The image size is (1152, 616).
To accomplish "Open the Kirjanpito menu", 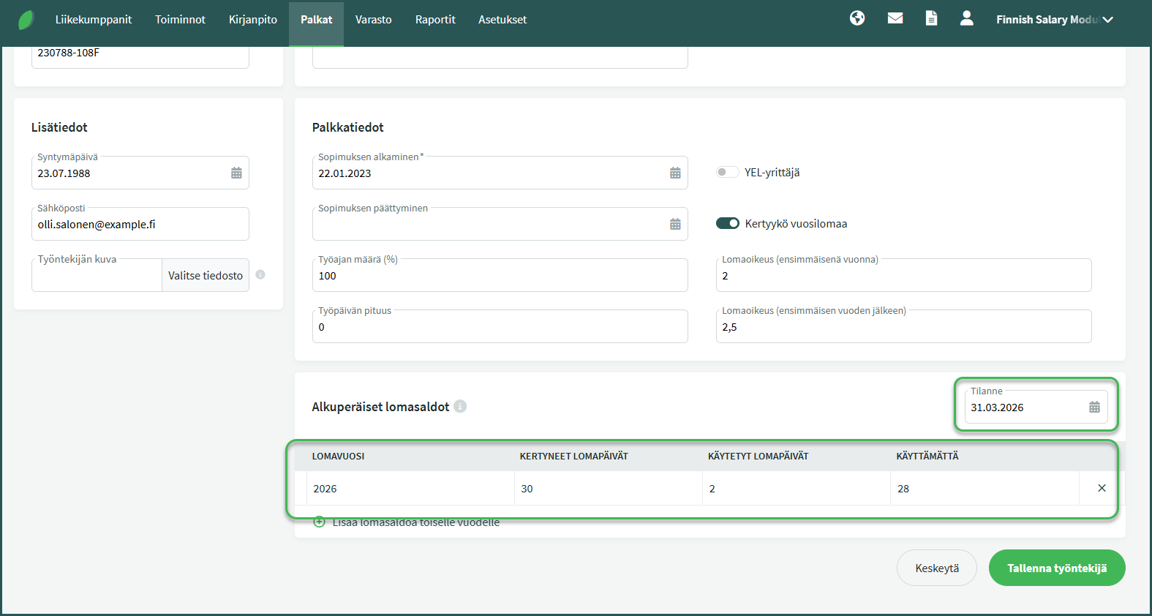I will pyautogui.click(x=252, y=20).
